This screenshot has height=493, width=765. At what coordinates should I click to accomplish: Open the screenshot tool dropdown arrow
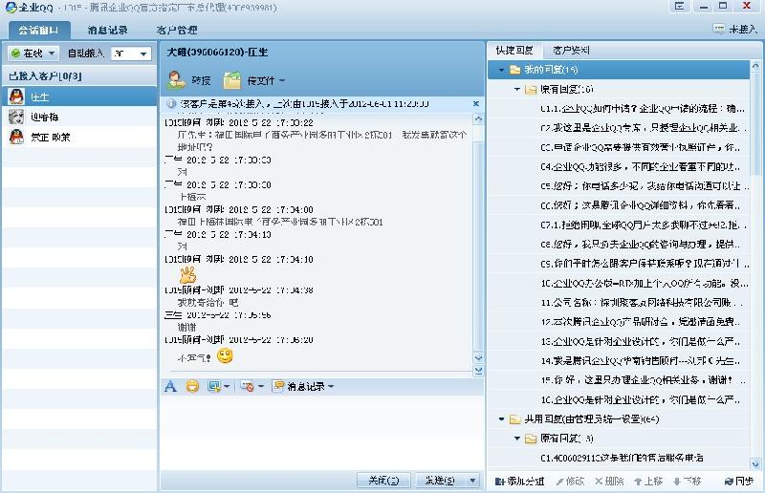click(x=227, y=387)
